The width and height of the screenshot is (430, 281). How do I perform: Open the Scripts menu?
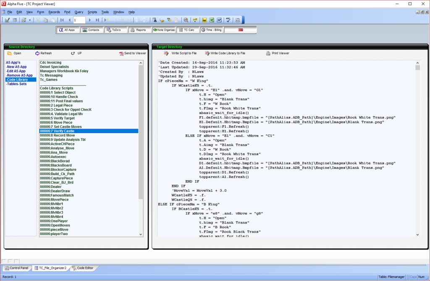point(92,12)
